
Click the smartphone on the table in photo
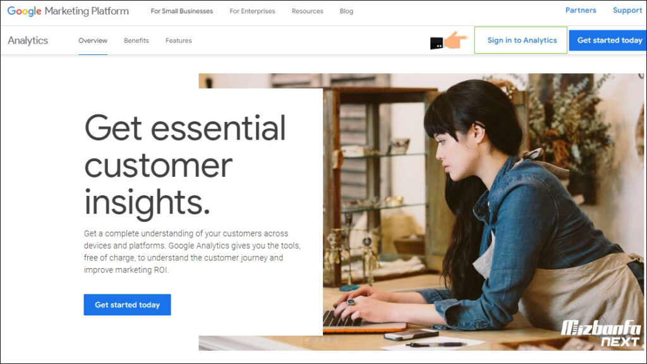(411, 335)
